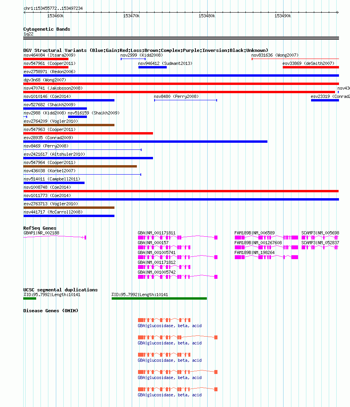Image resolution: width=350 pixels, height=407 pixels.
Task: Click the esv2758971 (Redon2006) label
Action: pyautogui.click(x=49, y=72)
